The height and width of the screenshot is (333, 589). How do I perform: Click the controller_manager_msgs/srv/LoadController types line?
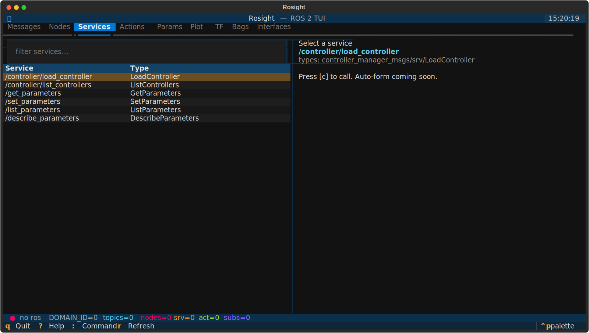(387, 60)
